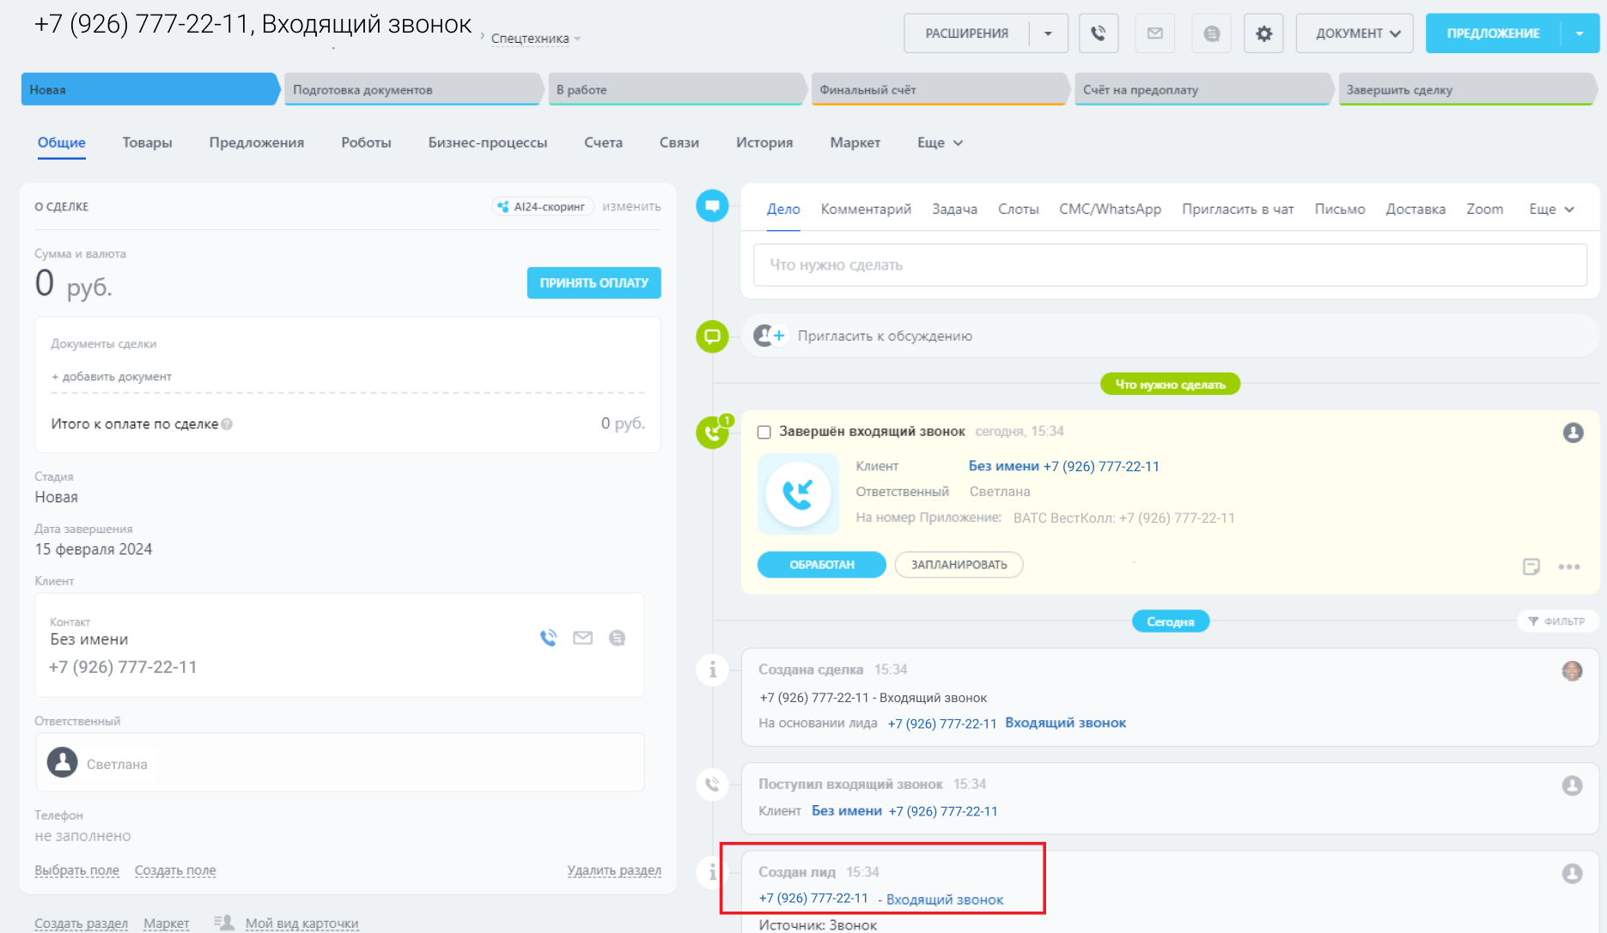This screenshot has width=1607, height=933.
Task: Click the chat bubble icon in top toolbar
Action: [x=1211, y=33]
